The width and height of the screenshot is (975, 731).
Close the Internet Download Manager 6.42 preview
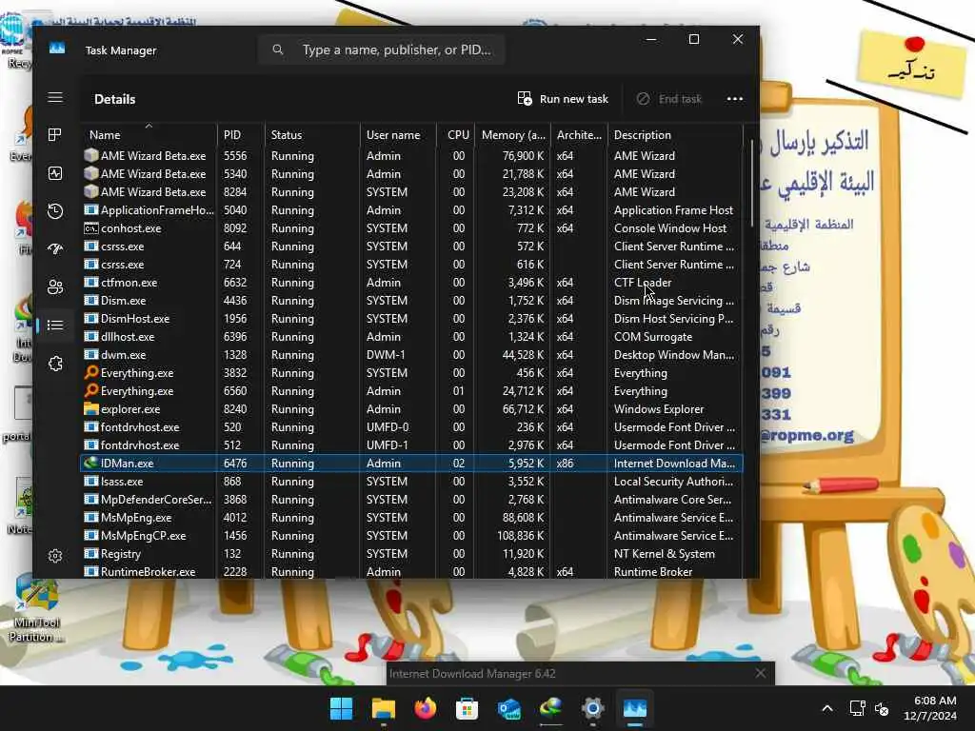[761, 673]
